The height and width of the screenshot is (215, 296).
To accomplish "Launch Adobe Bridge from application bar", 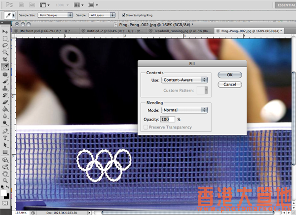I will (x=21, y=5).
